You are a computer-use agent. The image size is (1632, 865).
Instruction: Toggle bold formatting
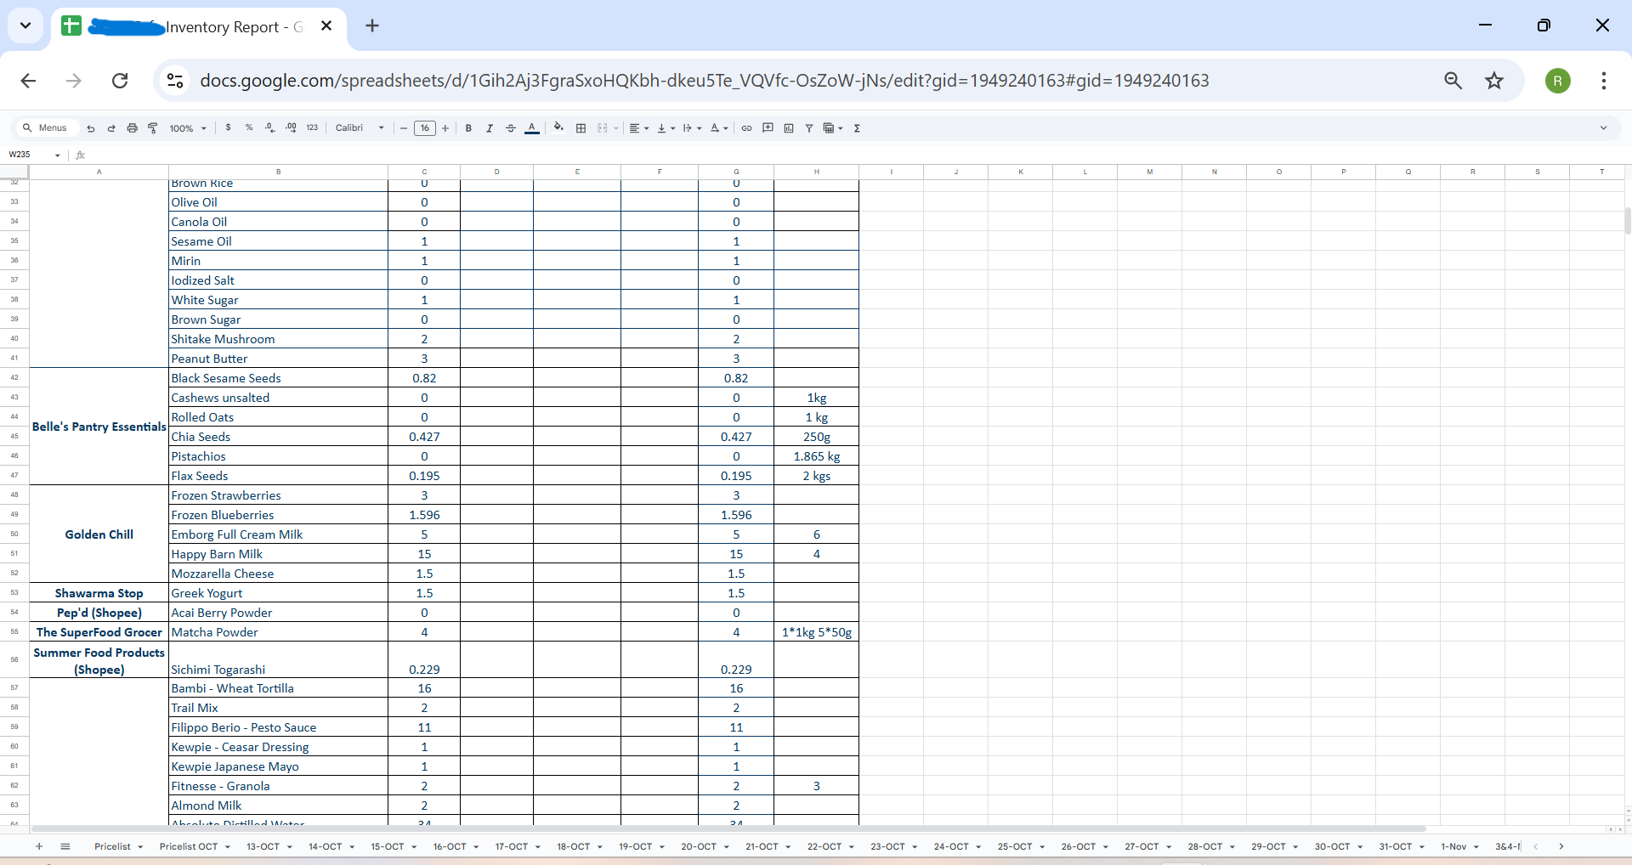pyautogui.click(x=468, y=128)
